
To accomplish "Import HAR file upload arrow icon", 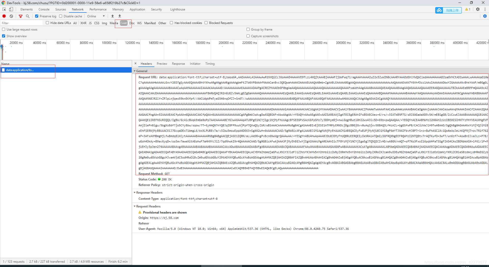I will [113, 16].
